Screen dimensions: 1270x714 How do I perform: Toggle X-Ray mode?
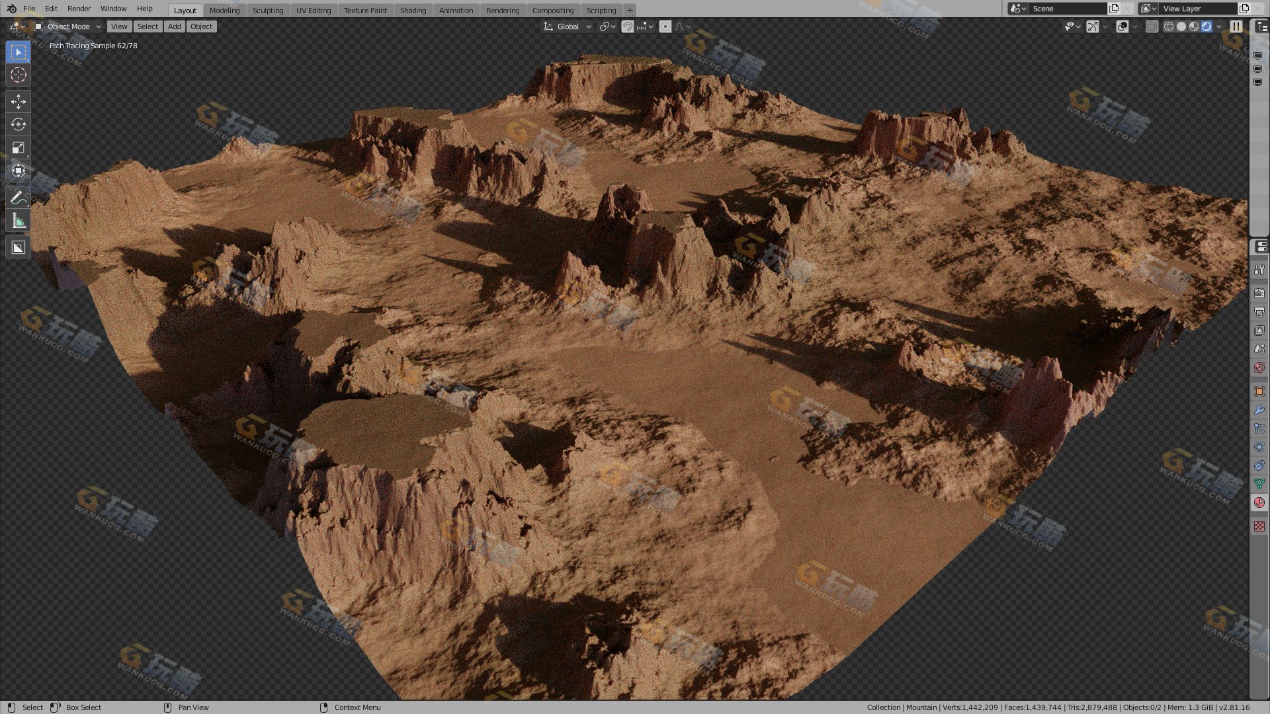coord(1152,26)
